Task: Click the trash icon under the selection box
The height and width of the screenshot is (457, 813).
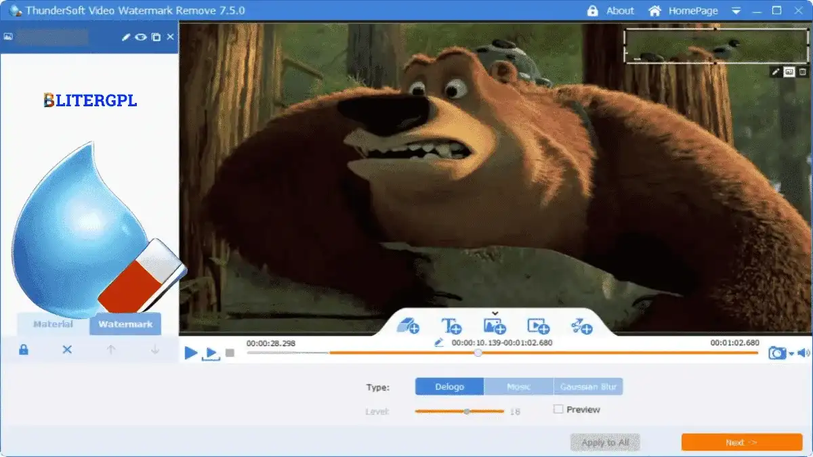Action: click(x=803, y=72)
